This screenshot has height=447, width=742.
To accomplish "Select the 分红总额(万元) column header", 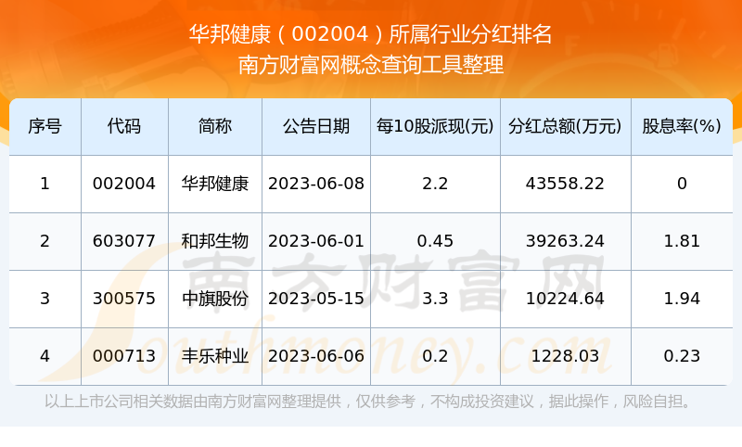I will coord(565,126).
